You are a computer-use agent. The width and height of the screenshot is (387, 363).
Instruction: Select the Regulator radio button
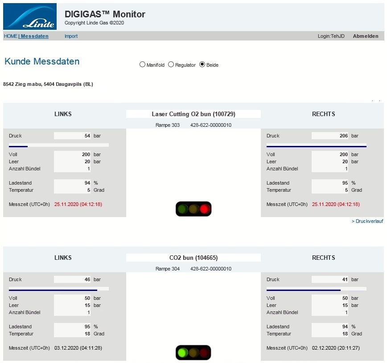pyautogui.click(x=171, y=65)
